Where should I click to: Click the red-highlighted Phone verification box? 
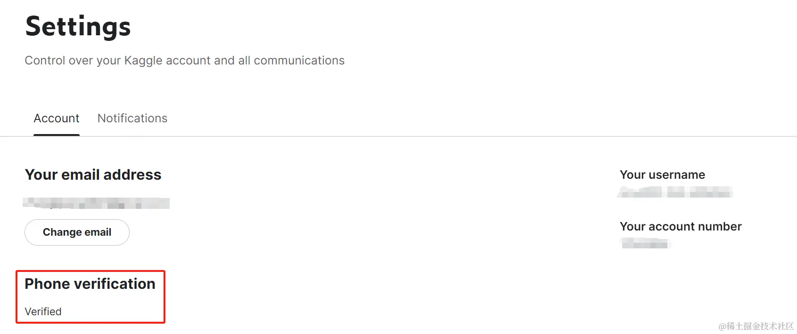90,296
